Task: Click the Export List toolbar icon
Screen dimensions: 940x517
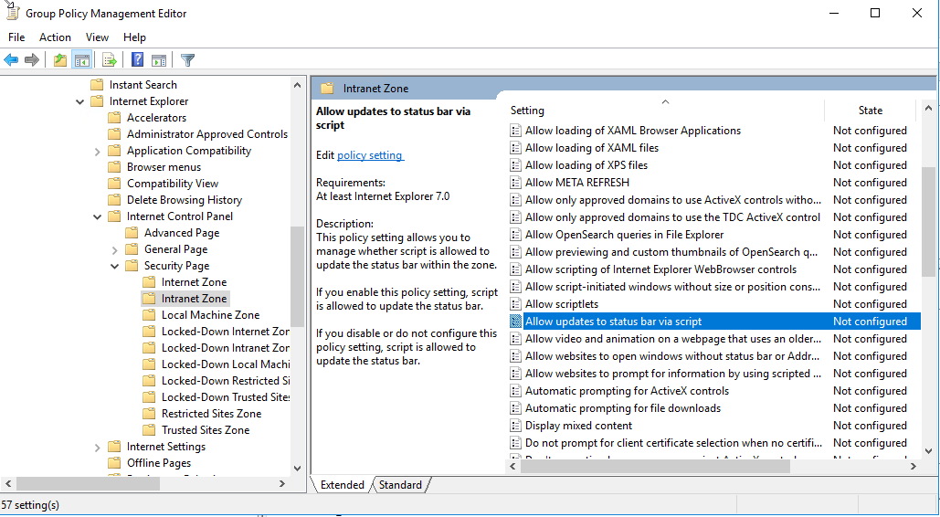Action: (110, 60)
